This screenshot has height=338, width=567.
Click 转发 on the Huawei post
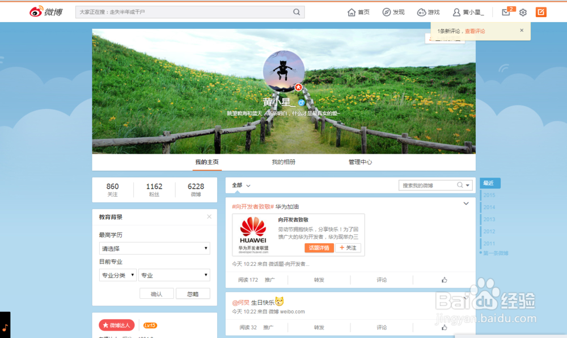(x=319, y=280)
